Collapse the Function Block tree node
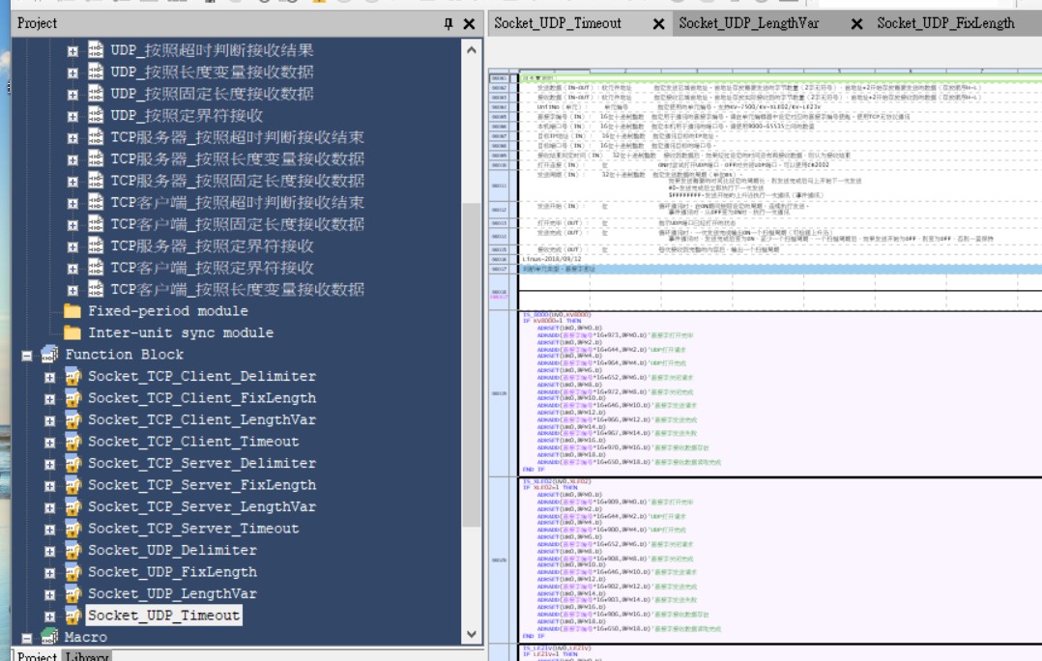 tap(26, 355)
